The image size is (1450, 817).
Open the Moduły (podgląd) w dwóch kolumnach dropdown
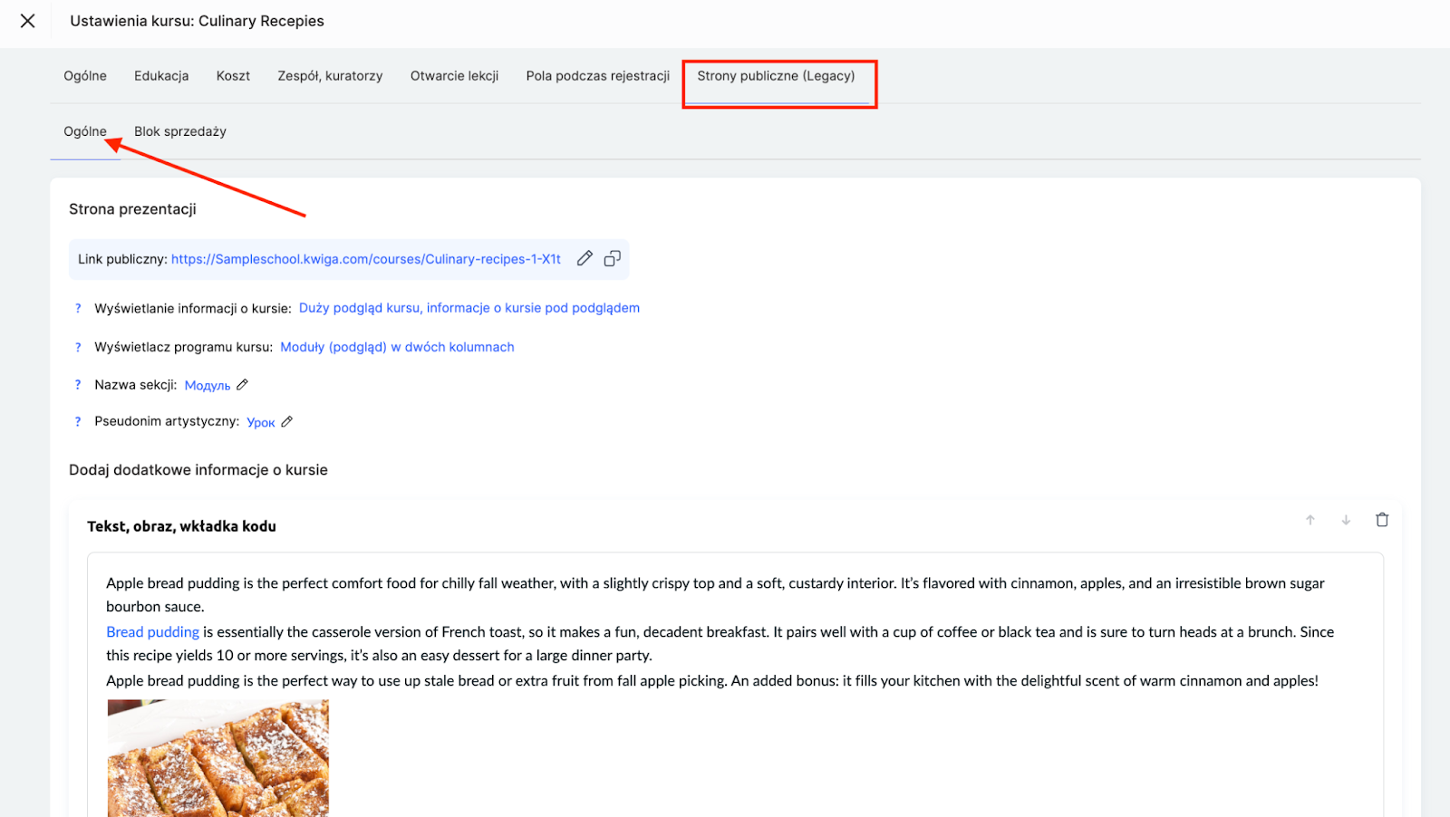(x=397, y=347)
